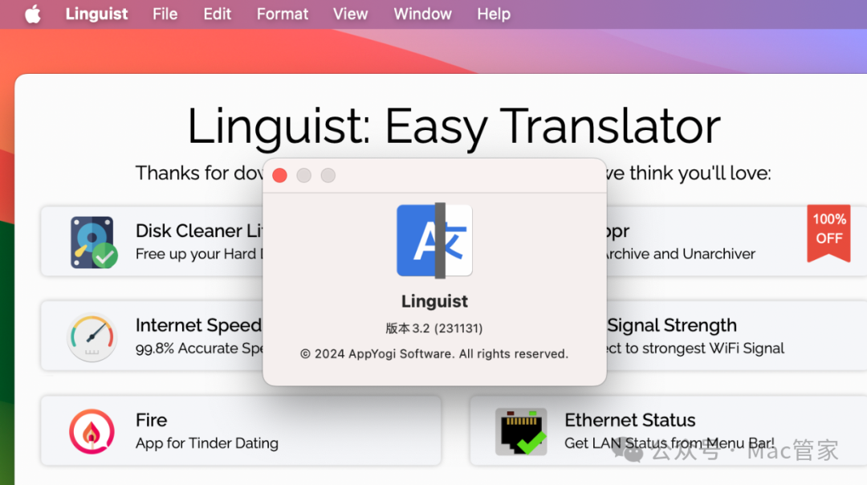Image resolution: width=867 pixels, height=485 pixels.
Task: Click the Linguist app icon in About dialog
Action: point(434,240)
